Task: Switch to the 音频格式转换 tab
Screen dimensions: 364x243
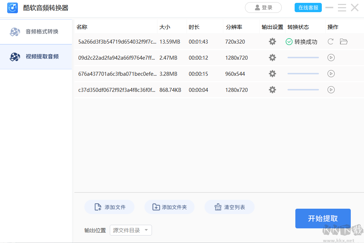Action: click(x=36, y=32)
